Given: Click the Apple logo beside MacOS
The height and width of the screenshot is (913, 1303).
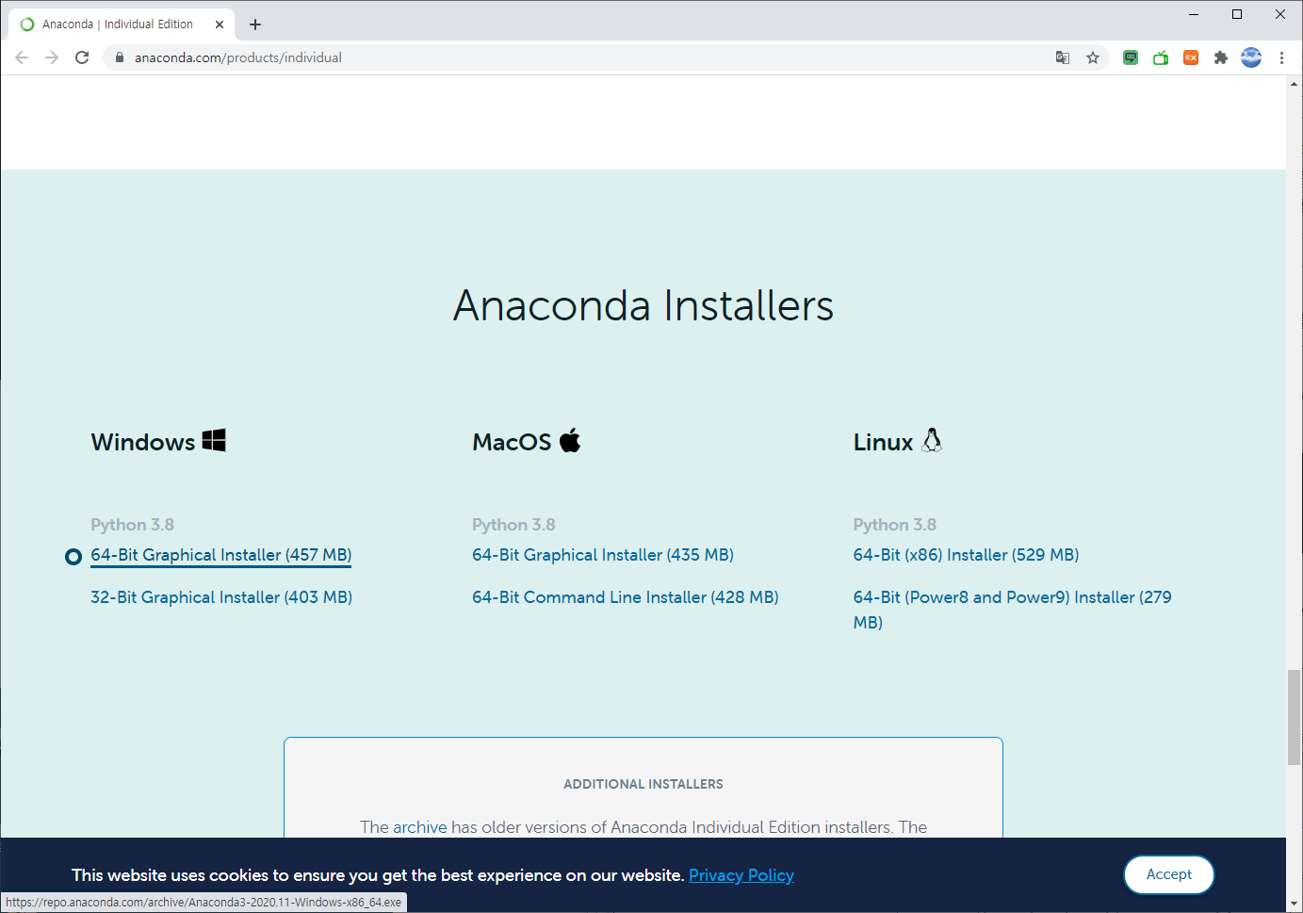Looking at the screenshot, I should click(570, 440).
